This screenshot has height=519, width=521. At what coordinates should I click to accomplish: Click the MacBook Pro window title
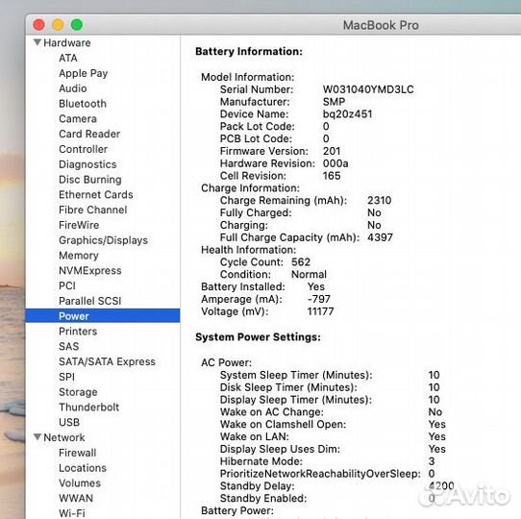click(381, 25)
